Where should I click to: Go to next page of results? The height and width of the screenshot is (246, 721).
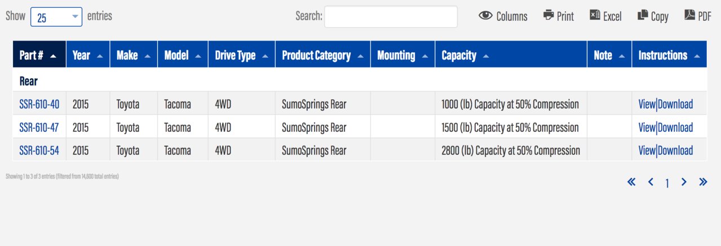pos(684,182)
